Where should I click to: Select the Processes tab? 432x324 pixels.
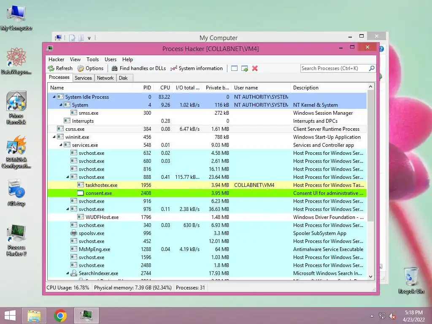click(x=59, y=78)
